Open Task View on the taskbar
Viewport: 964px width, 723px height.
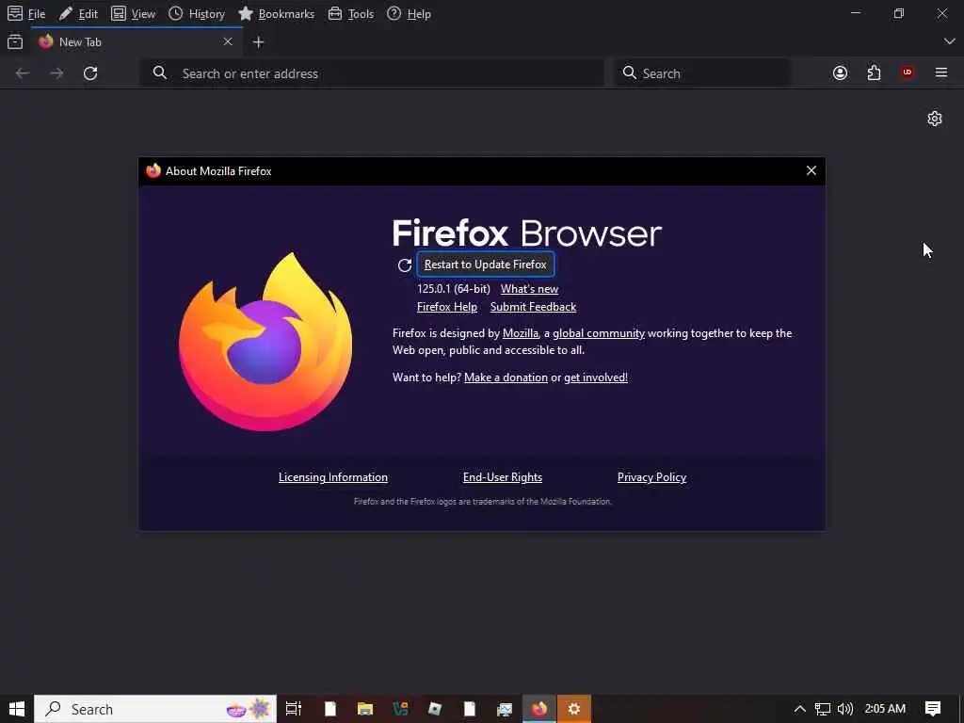[294, 709]
